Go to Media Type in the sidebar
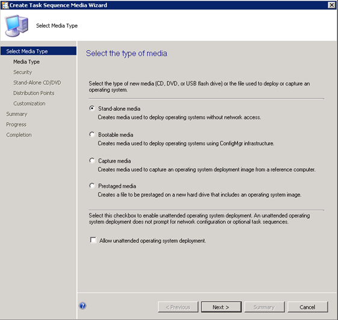The width and height of the screenshot is (338, 320). click(27, 62)
